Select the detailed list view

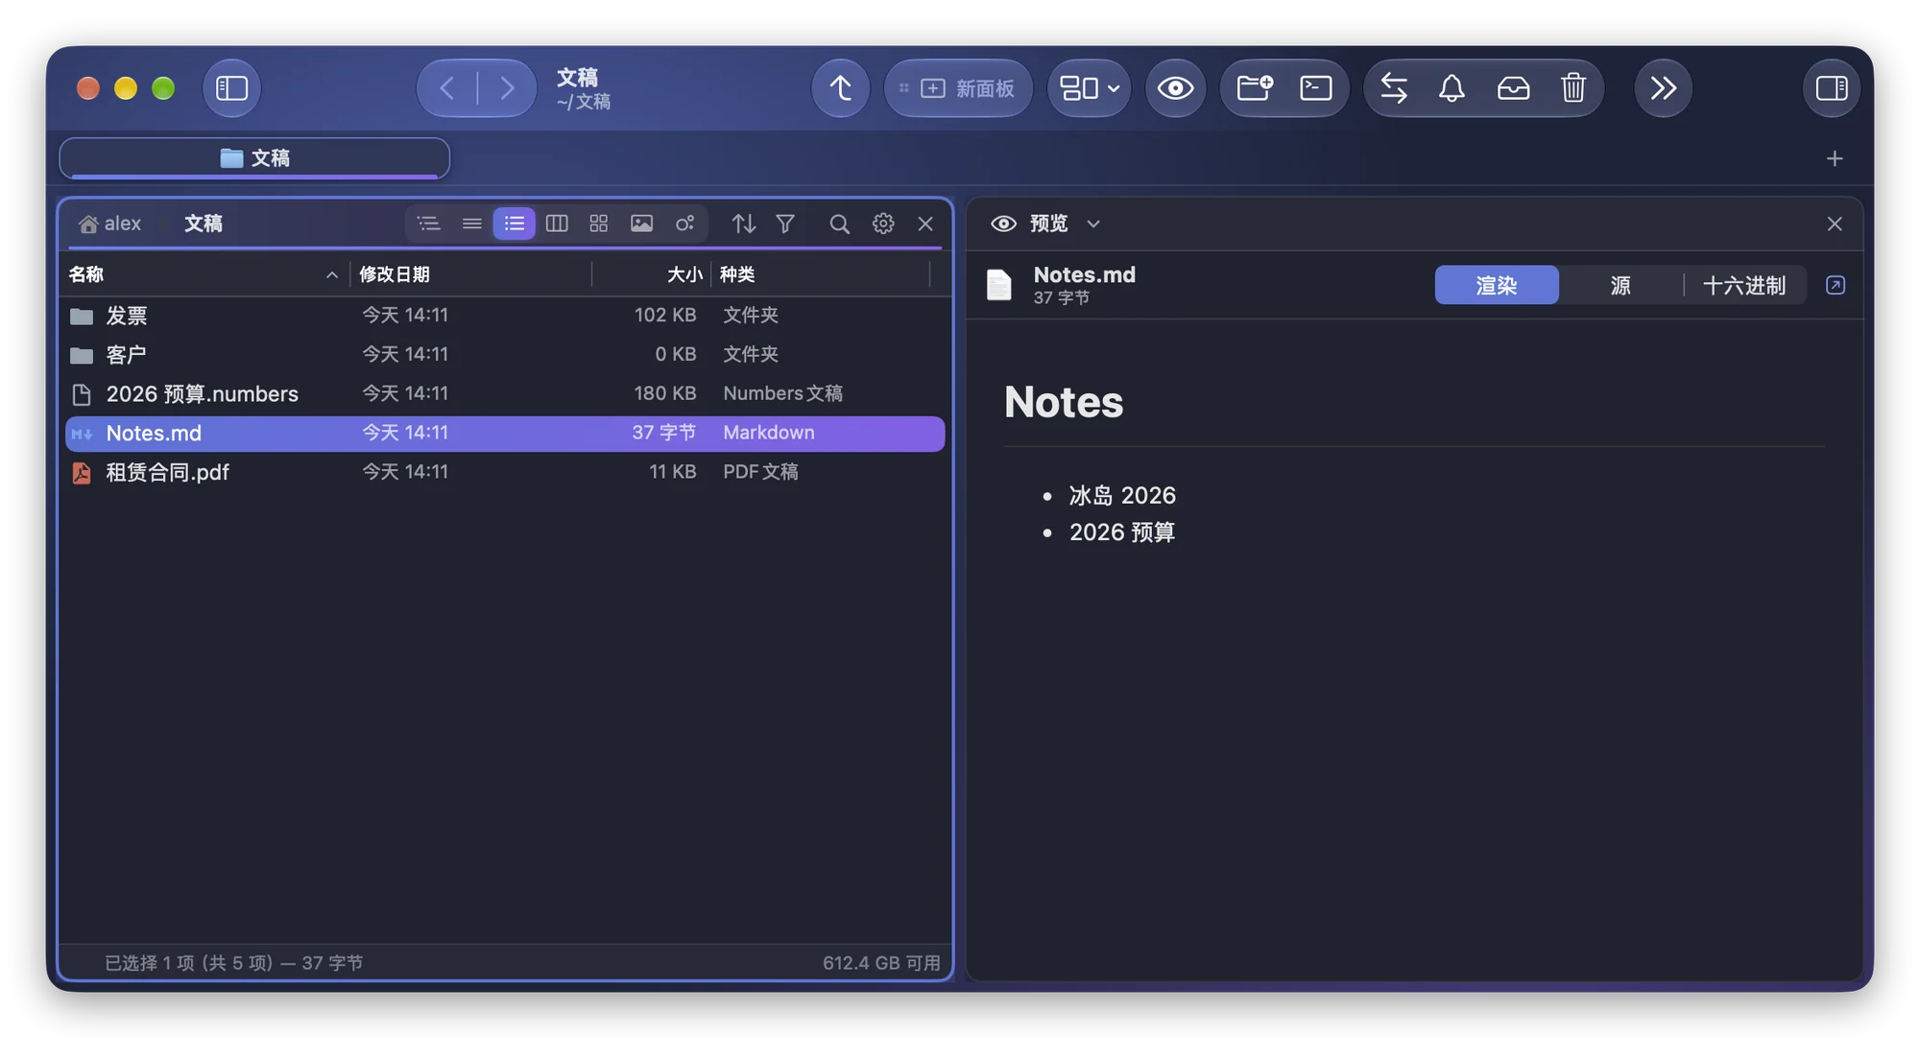515,224
